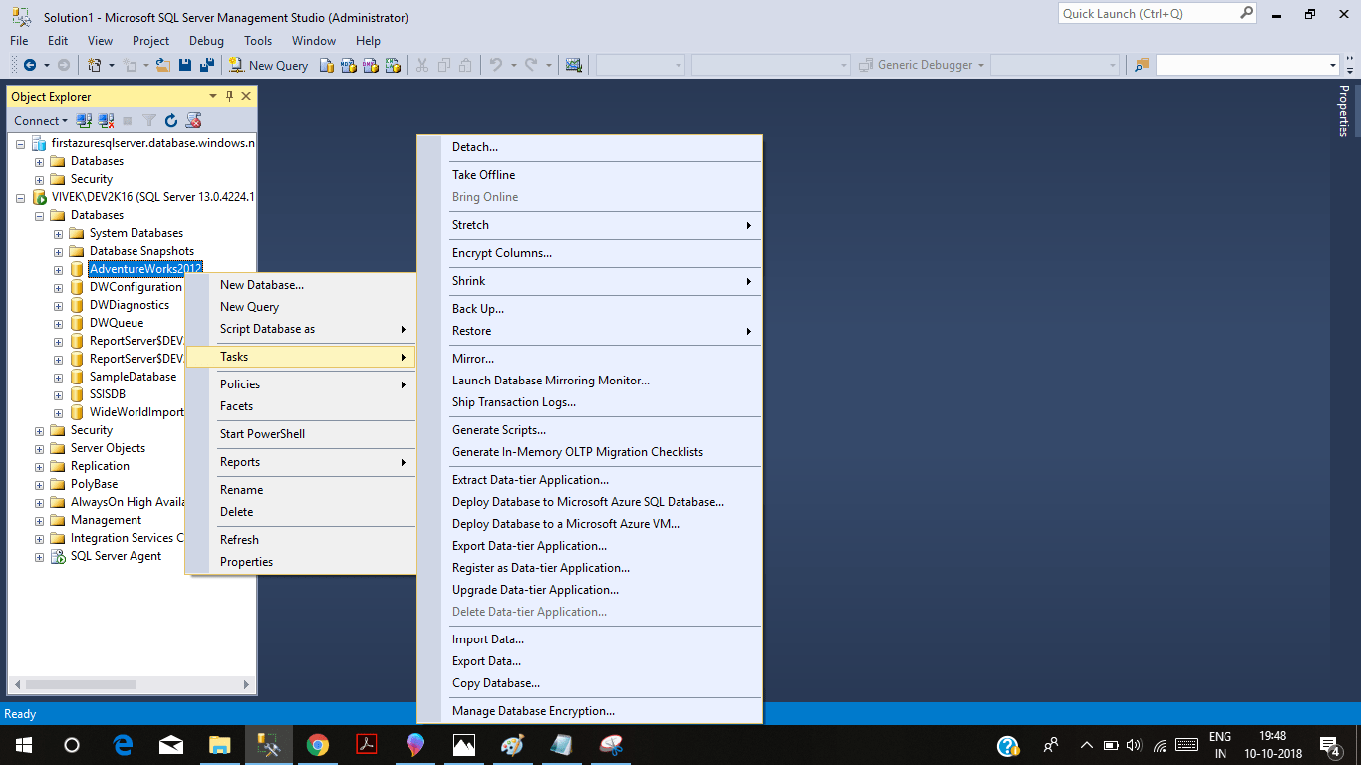The width and height of the screenshot is (1361, 765).
Task: Choose Manage Database Encryption...
Action: (x=590, y=711)
